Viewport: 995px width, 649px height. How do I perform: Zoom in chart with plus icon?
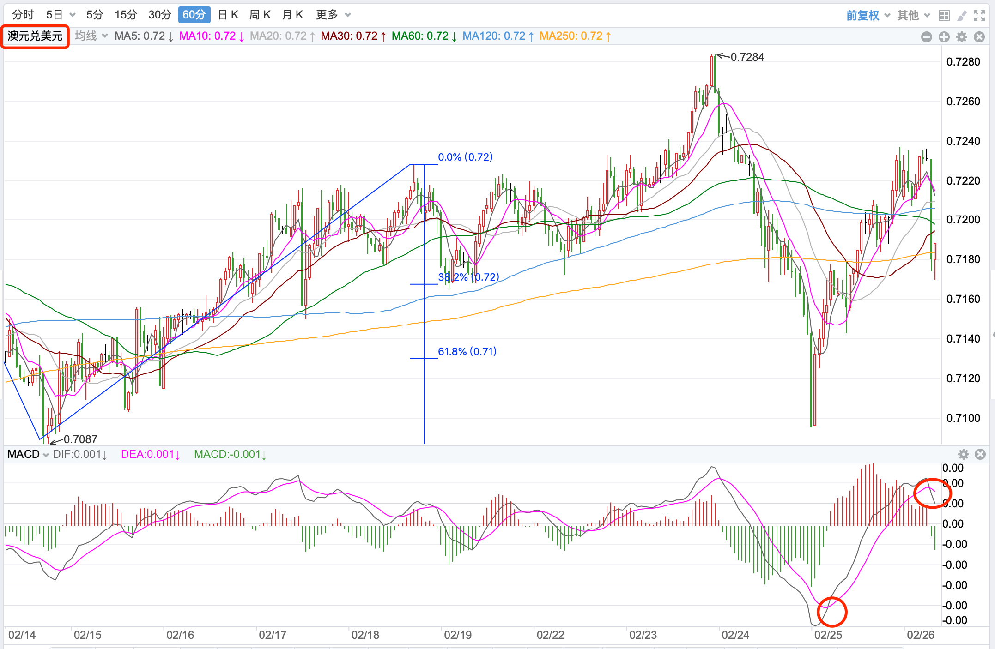point(944,37)
